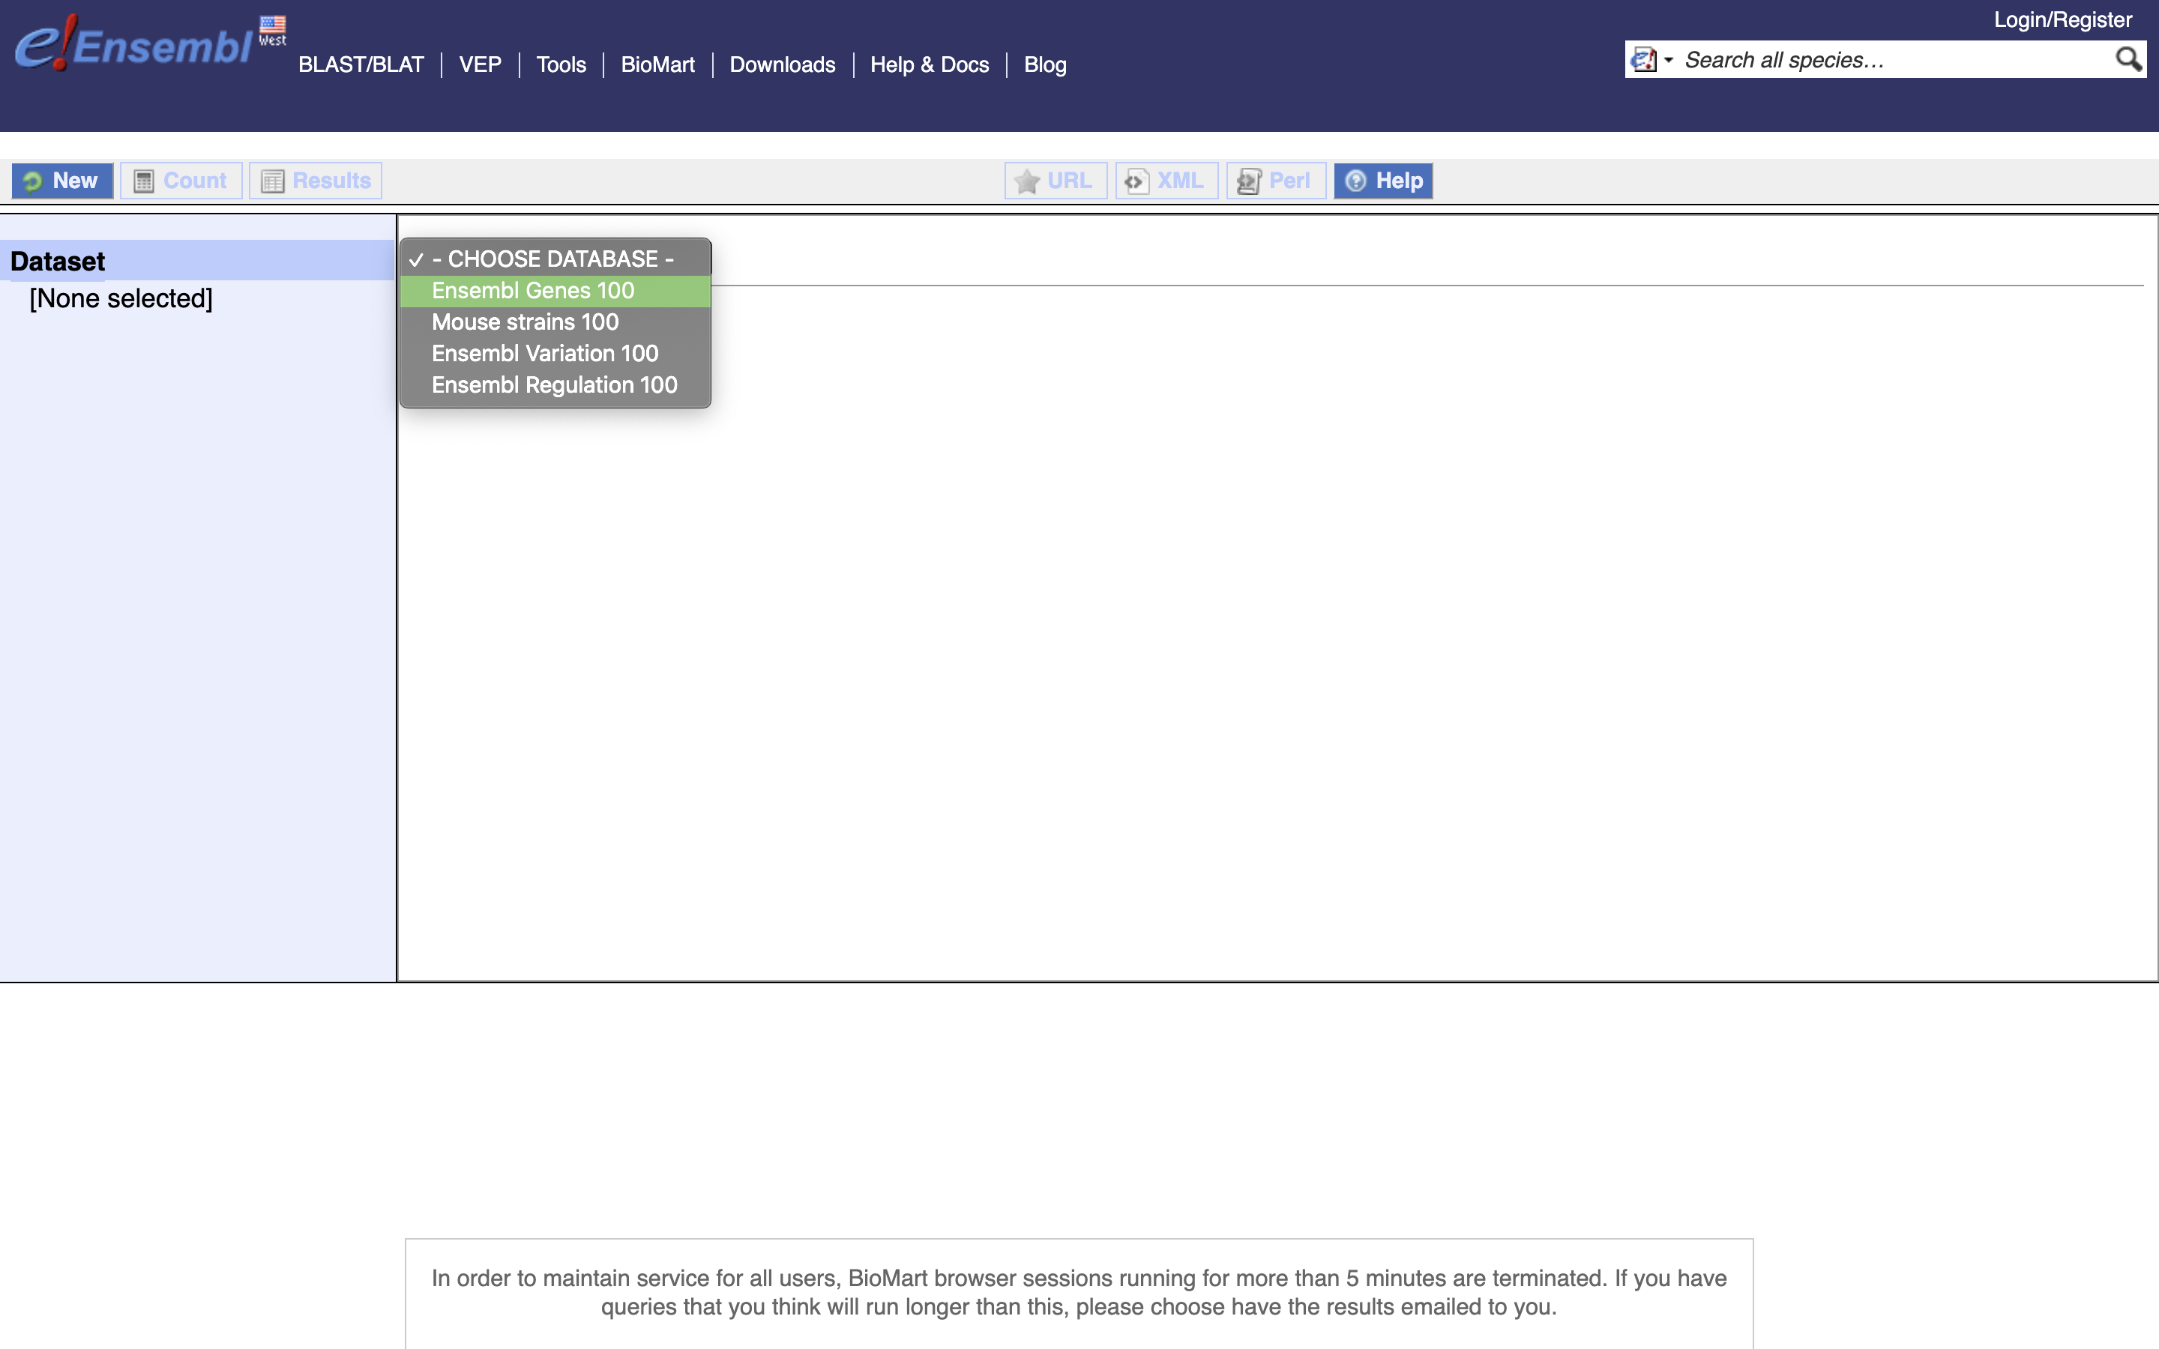
Task: Open the search species selector dropdown icon
Action: click(1651, 60)
